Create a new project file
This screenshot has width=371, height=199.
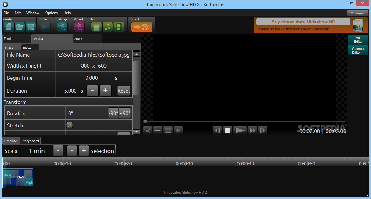pyautogui.click(x=8, y=27)
